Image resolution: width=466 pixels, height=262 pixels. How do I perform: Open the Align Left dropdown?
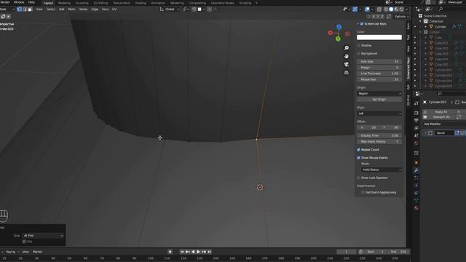(x=379, y=114)
